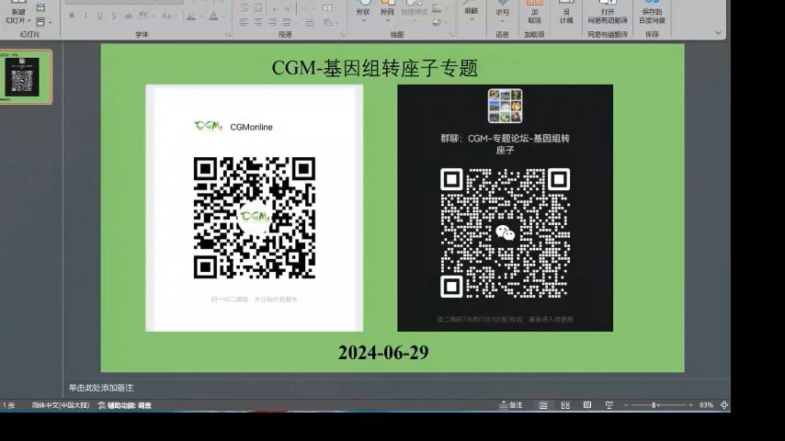
Task: Collapse the ribbon with chevron
Action: pos(719,33)
